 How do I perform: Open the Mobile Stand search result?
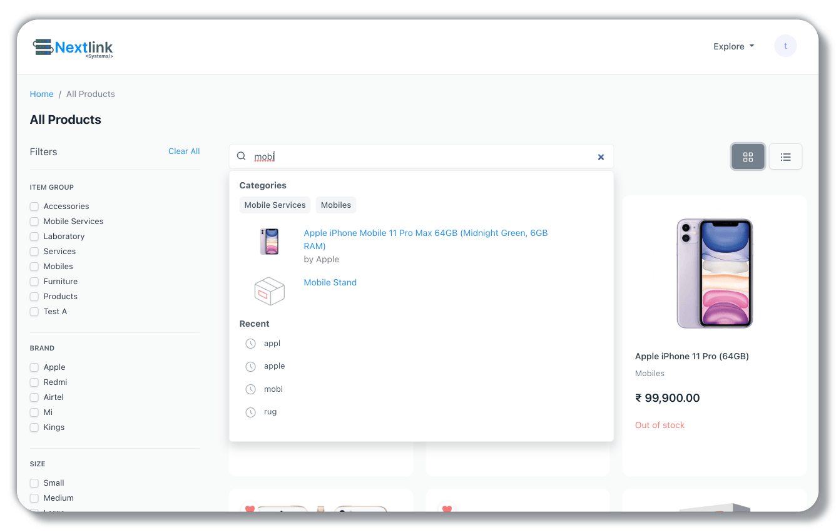point(330,282)
